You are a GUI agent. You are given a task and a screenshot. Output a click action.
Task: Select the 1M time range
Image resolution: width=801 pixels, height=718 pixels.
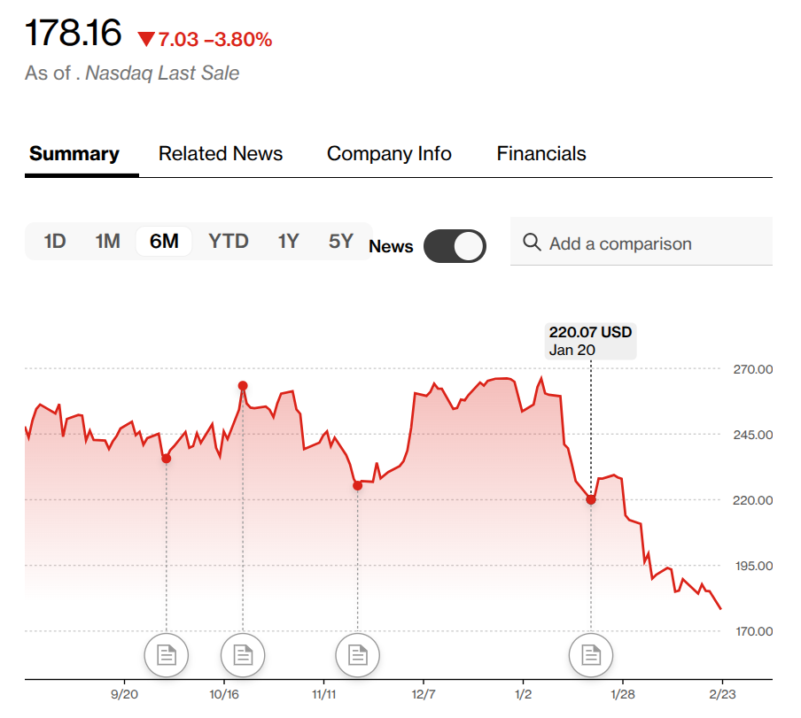[107, 241]
